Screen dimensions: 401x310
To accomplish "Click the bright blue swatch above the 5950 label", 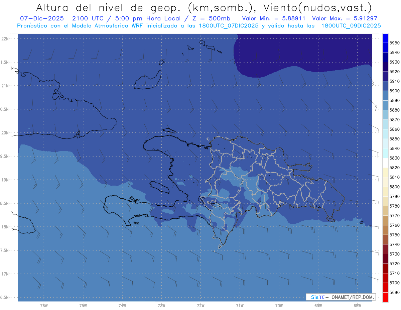I will [385, 38].
